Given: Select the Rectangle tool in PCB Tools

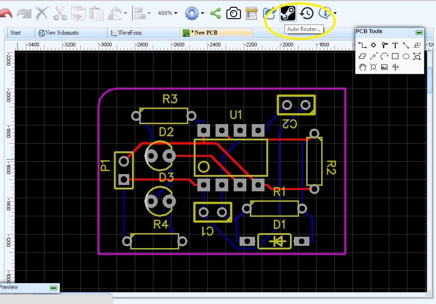Looking at the screenshot, I should click(x=395, y=56).
